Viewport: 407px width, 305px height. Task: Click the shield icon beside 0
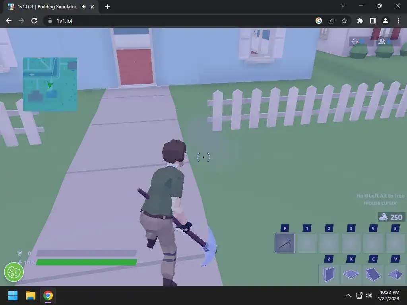[x=20, y=253]
